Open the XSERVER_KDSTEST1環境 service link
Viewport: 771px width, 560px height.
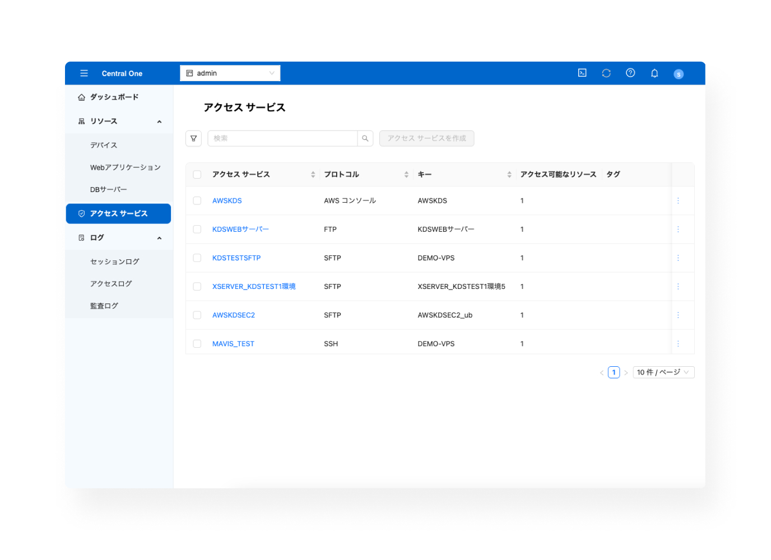pos(253,287)
